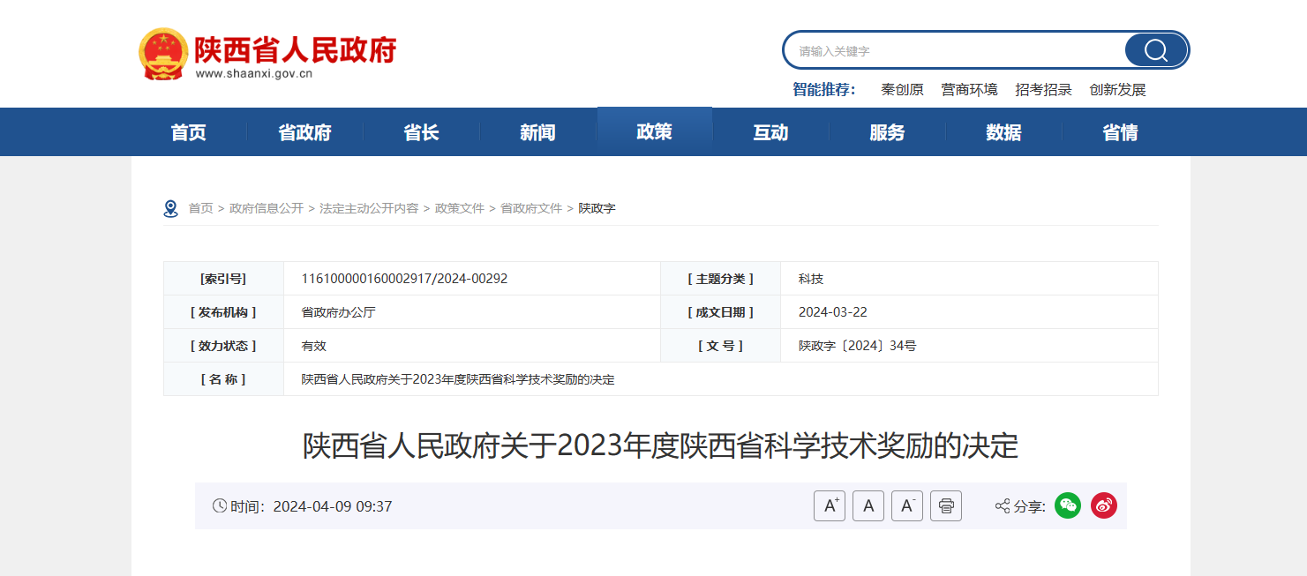Select the 互动 navigation tab
Screen dimensions: 1307x576
[x=770, y=132]
